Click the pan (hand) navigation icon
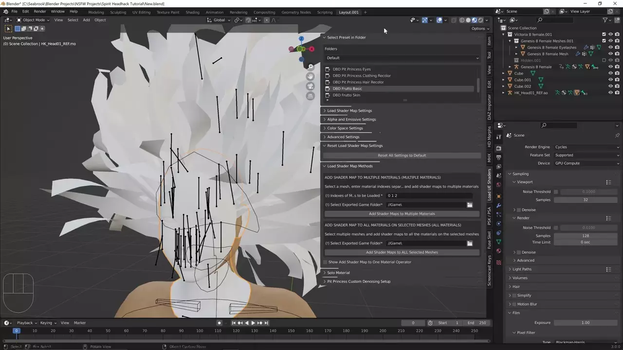 pyautogui.click(x=311, y=76)
